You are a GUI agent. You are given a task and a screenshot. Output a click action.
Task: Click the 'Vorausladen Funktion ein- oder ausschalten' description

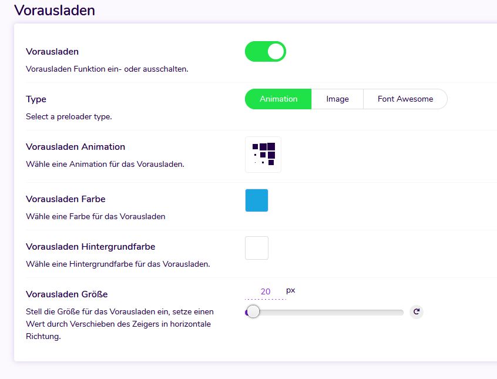[x=107, y=69]
